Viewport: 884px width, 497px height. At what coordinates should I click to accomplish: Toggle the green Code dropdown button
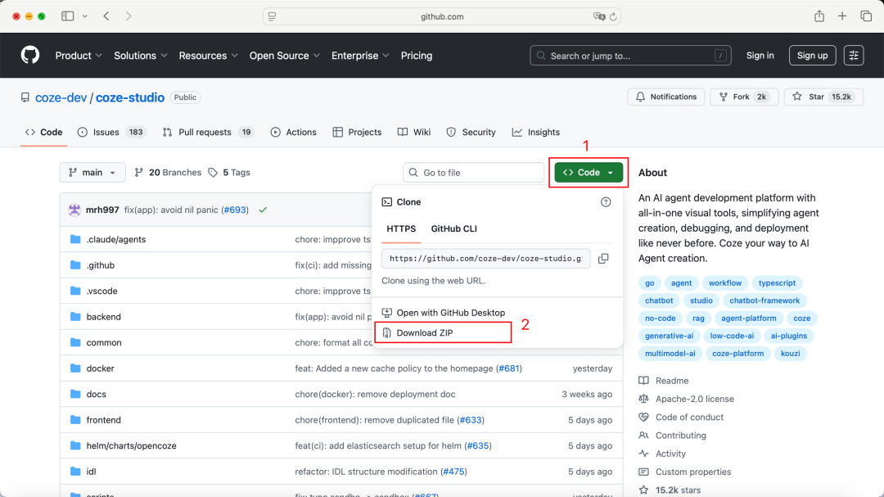[x=589, y=173]
